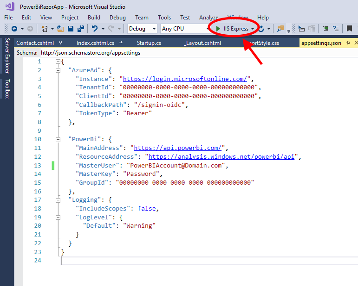358x286 pixels.
Task: Open the Analyze menu
Action: pyautogui.click(x=208, y=18)
